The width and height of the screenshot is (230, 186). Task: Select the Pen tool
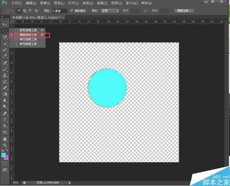click(5, 113)
